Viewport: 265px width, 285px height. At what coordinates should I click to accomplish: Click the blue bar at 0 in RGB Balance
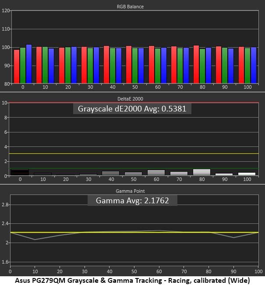(x=29, y=64)
